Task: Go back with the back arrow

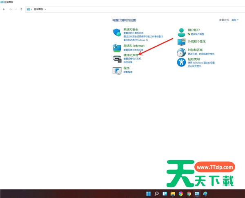Action: click(4, 9)
